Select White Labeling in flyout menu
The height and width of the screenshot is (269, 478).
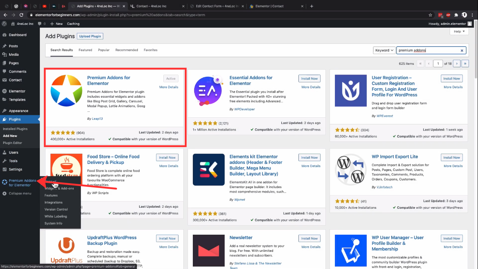[56, 216]
